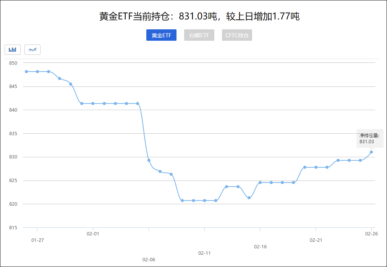The image size is (387, 267).
Task: Open the 白银ETF tab
Action: pos(199,35)
